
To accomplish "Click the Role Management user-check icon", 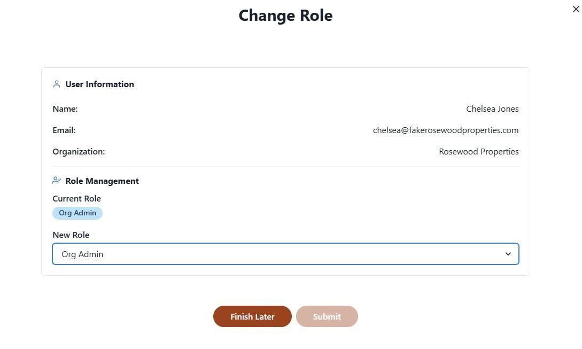I will pyautogui.click(x=57, y=181).
